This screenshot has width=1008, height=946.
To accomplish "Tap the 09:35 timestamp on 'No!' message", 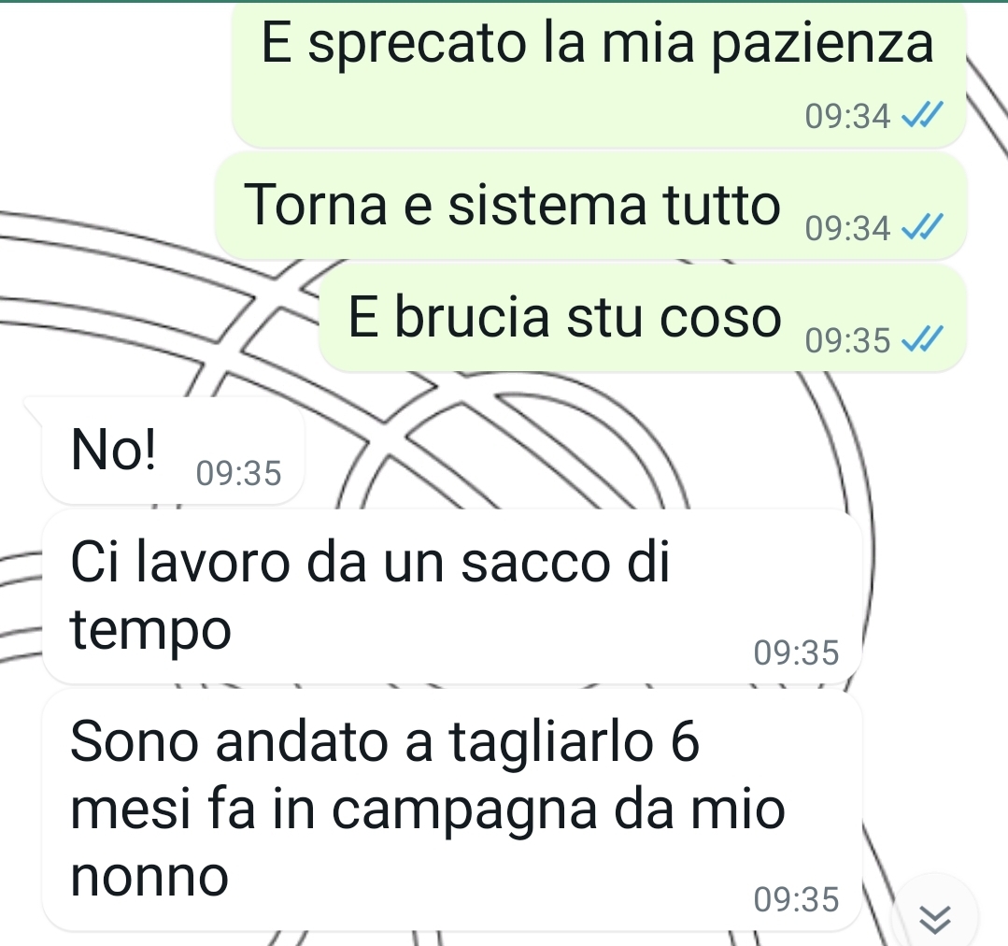I will point(238,473).
